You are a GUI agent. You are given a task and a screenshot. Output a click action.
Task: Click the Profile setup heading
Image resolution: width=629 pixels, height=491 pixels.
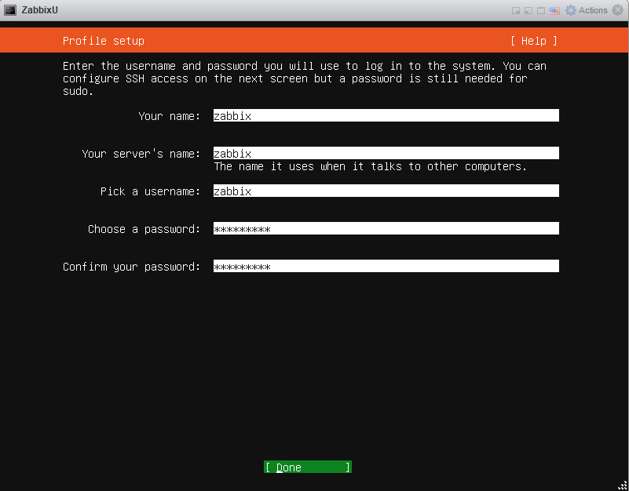tap(104, 41)
